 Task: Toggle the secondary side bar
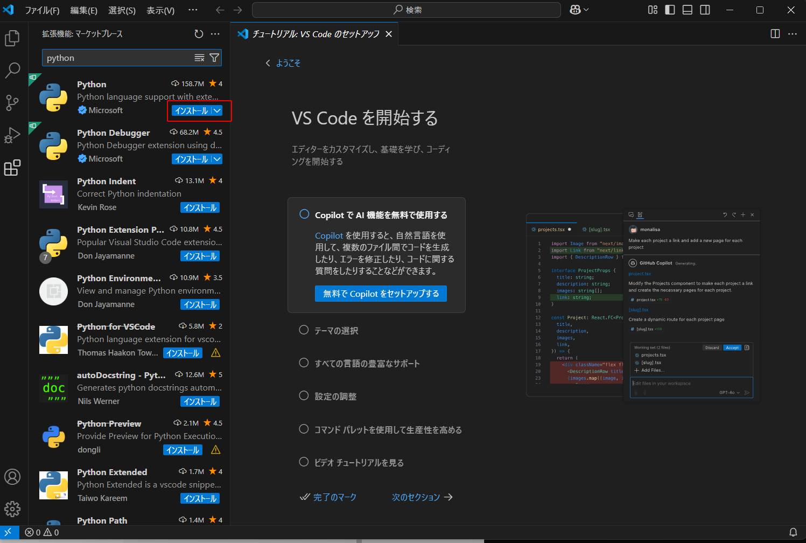click(705, 10)
